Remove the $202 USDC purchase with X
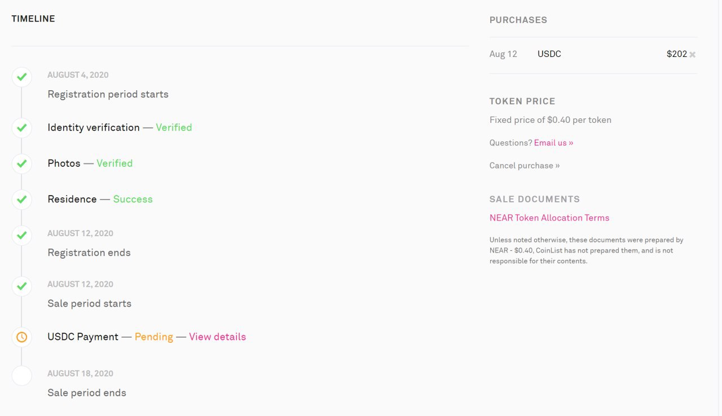 tap(692, 55)
